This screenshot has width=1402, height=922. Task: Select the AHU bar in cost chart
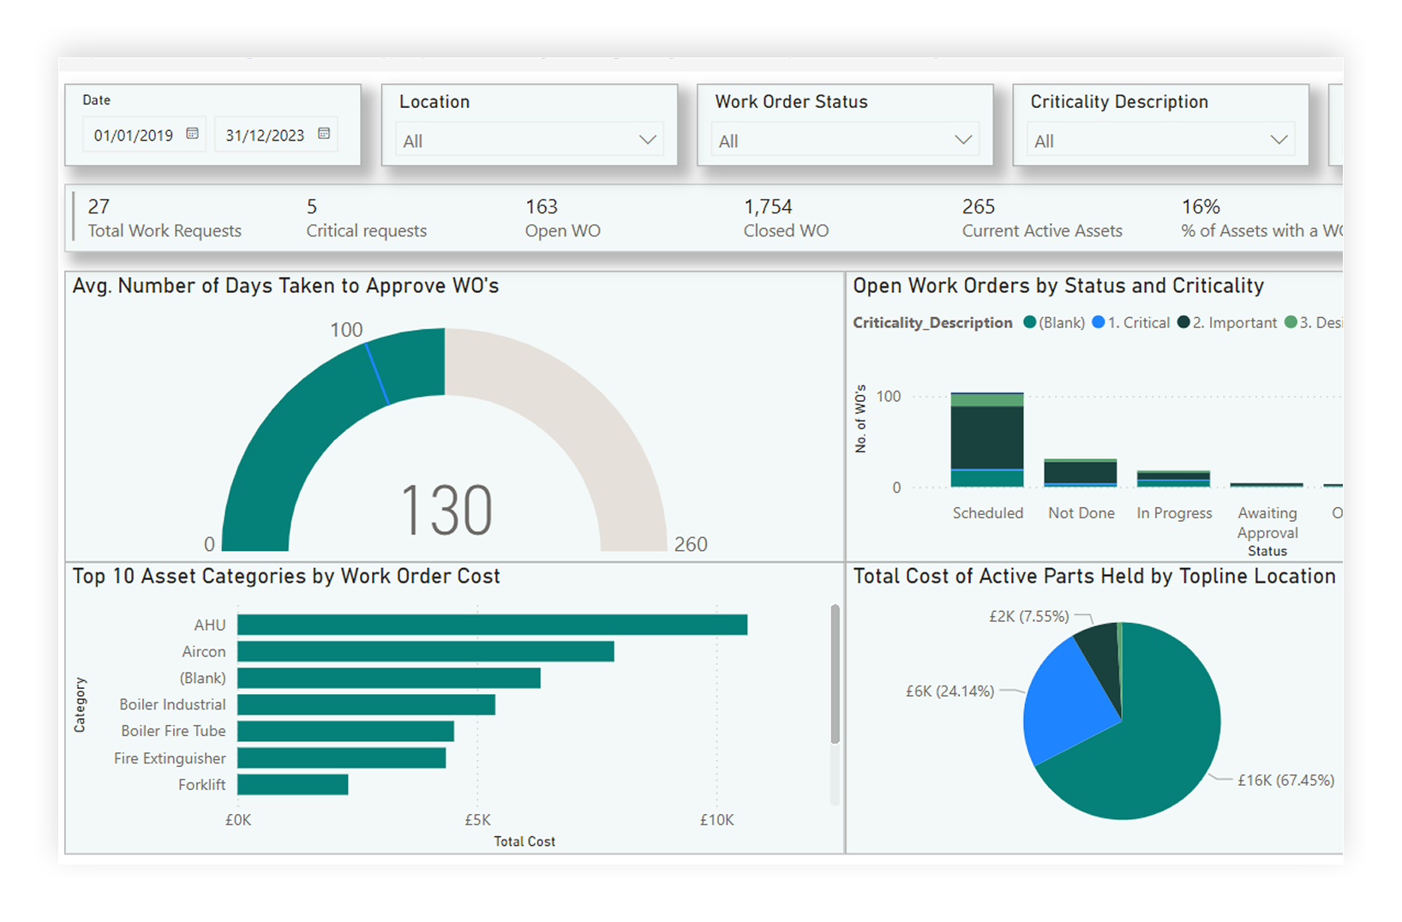492,625
